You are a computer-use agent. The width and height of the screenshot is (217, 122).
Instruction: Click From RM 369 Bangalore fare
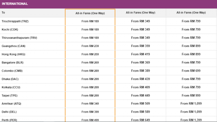click(x=140, y=62)
